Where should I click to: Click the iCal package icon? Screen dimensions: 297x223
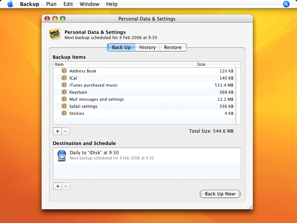pyautogui.click(x=64, y=78)
